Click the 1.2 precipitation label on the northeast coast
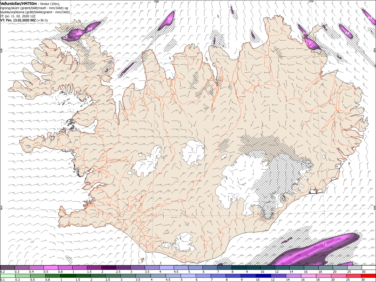Viewport: 376px width, 282px height. pyautogui.click(x=308, y=43)
